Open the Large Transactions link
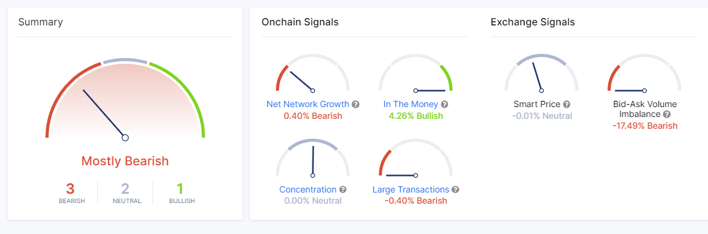The height and width of the screenshot is (234, 708). coord(411,190)
